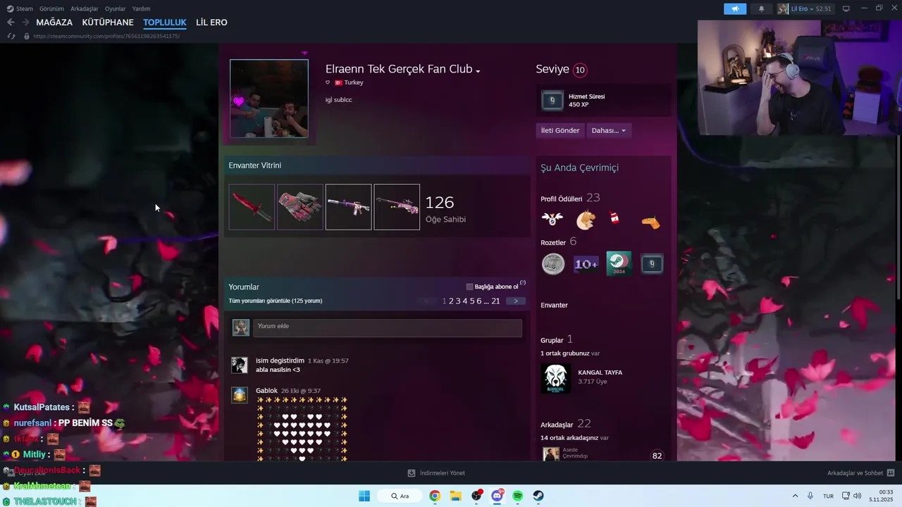
Task: Open commenter Gablok's profile
Action: click(266, 391)
